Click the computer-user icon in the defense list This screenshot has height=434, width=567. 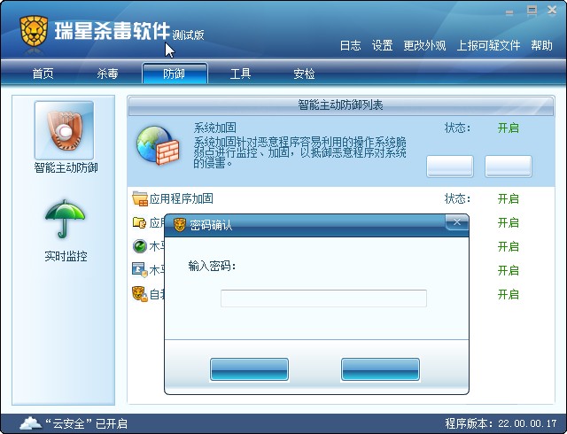click(x=140, y=270)
